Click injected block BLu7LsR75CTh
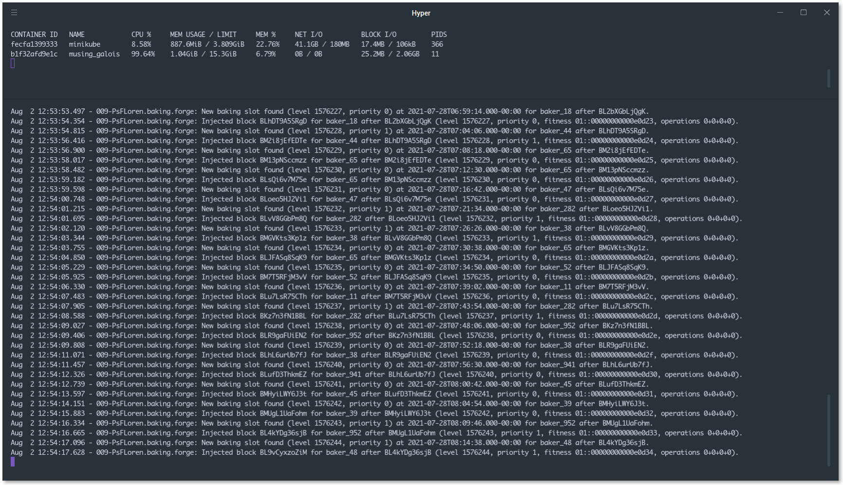The height and width of the screenshot is (485, 843). click(283, 296)
